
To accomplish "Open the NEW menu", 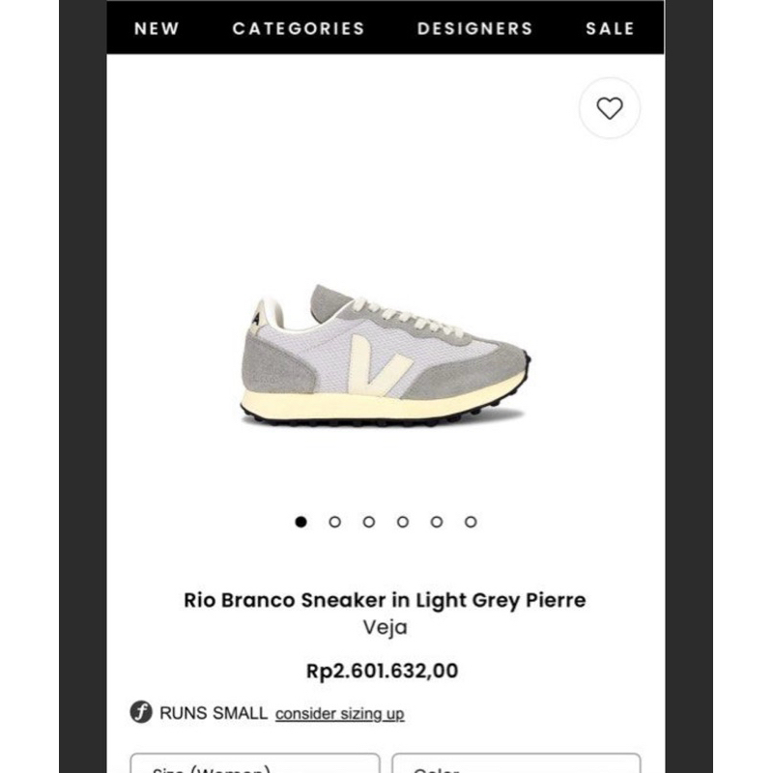I will [157, 28].
